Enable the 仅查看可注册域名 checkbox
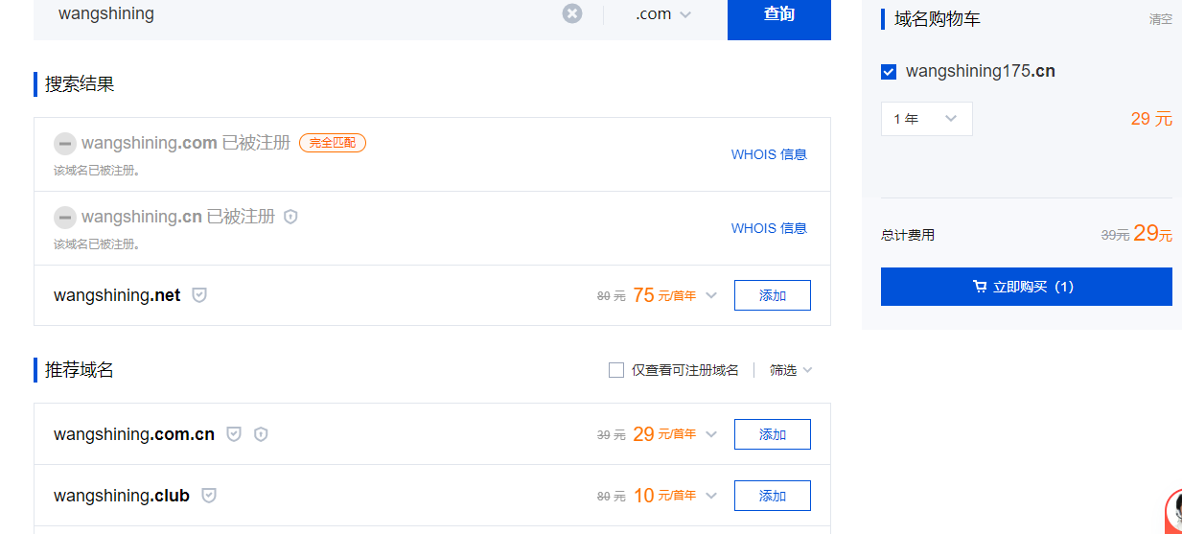The height and width of the screenshot is (534, 1182). click(x=616, y=370)
